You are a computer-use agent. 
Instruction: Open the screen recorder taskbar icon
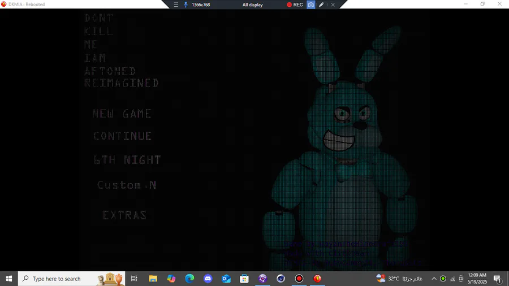[299, 279]
